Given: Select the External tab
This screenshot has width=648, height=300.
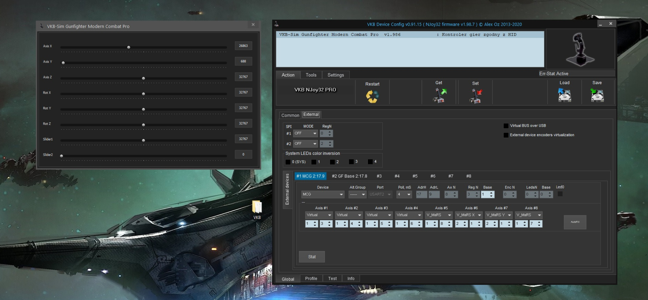Looking at the screenshot, I should coord(311,115).
